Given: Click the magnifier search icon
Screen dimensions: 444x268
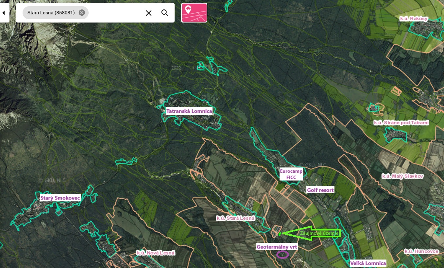Looking at the screenshot, I should [x=165, y=13].
